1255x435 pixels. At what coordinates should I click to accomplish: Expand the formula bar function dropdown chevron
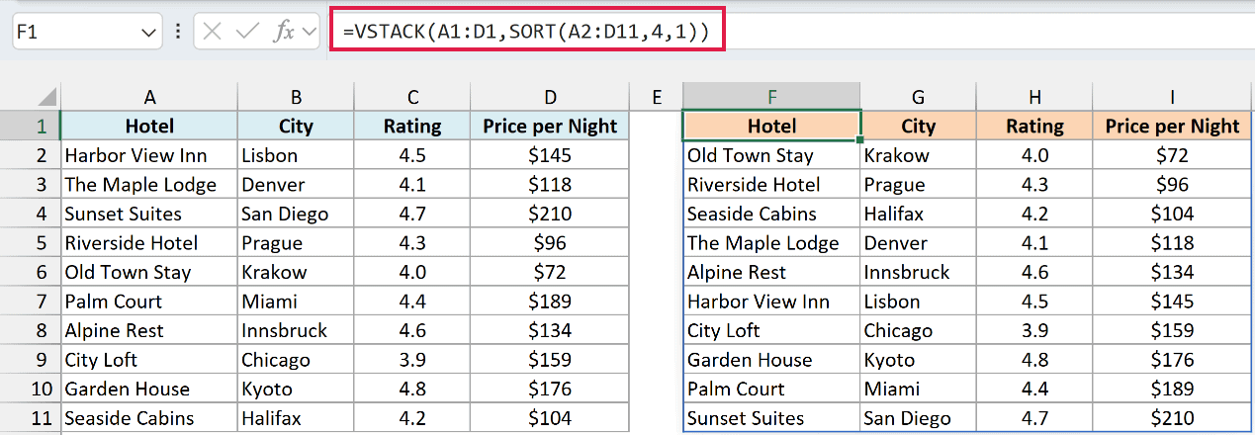tap(310, 32)
